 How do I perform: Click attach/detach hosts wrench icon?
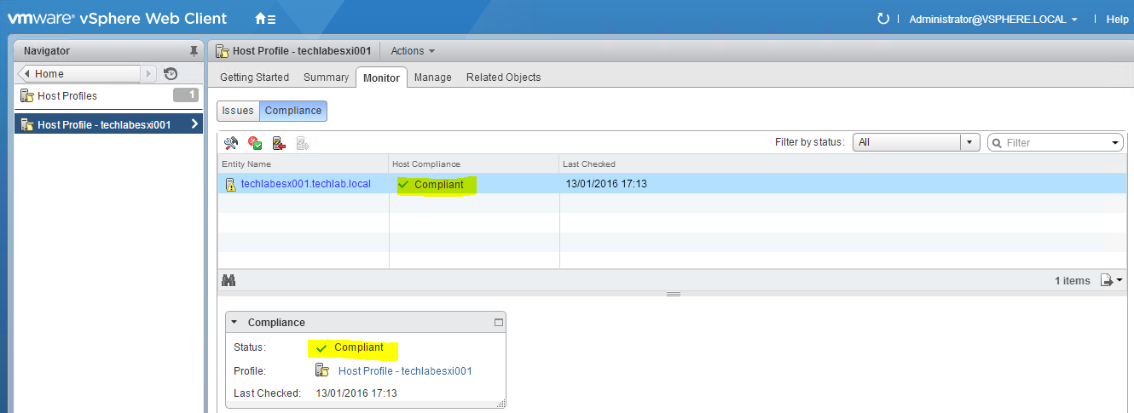coord(230,143)
